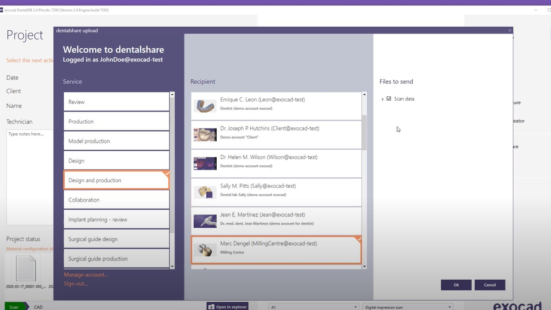
Task: Select Implant planning - review service
Action: tap(116, 220)
